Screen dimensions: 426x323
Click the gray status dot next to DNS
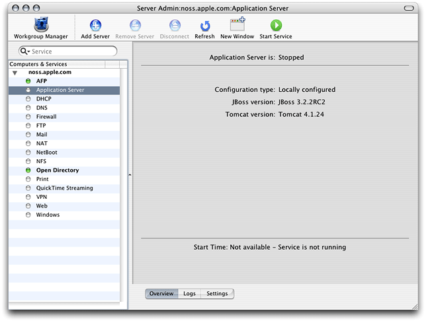pyautogui.click(x=28, y=108)
